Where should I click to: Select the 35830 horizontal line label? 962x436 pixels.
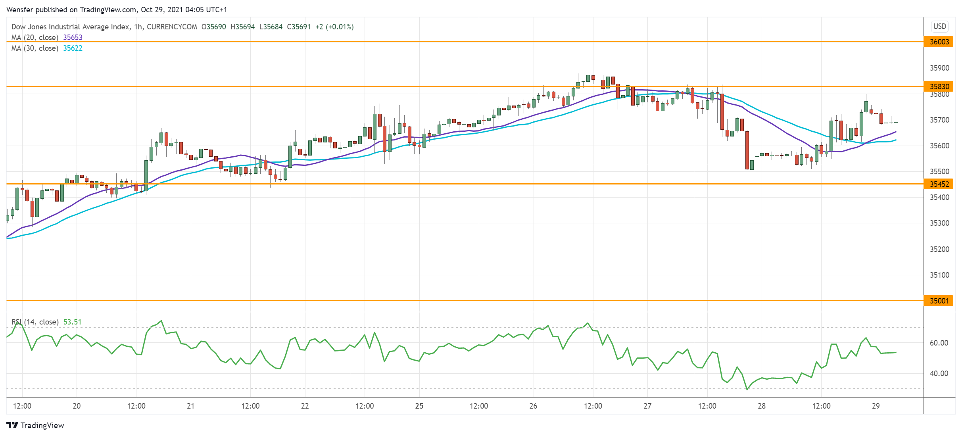tap(939, 86)
